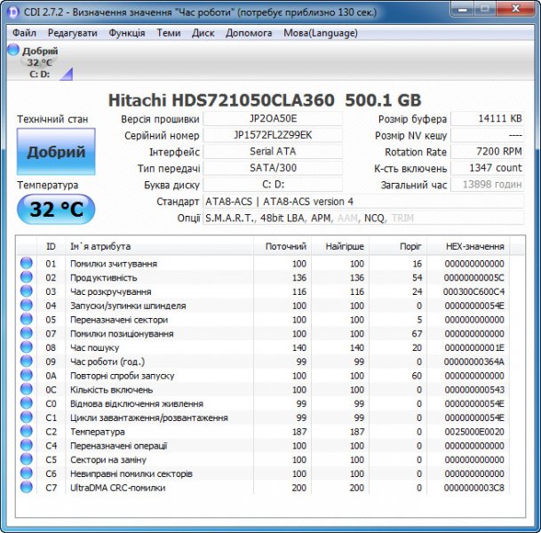Click the status orb for attribute 09
Image resolution: width=541 pixels, height=533 pixels.
pyautogui.click(x=27, y=362)
